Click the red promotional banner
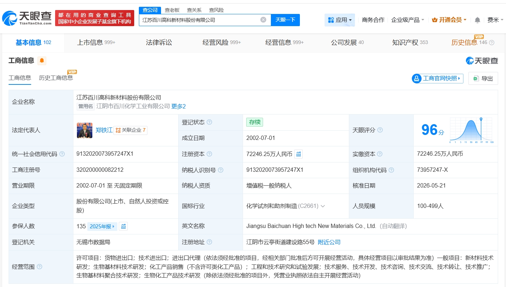 tap(94, 18)
